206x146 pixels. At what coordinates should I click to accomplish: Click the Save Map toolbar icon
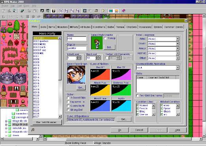[x=29, y=11]
